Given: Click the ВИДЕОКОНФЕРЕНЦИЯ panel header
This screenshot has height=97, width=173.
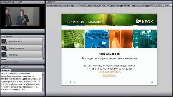Looking at the screenshot, I should click(22, 2).
